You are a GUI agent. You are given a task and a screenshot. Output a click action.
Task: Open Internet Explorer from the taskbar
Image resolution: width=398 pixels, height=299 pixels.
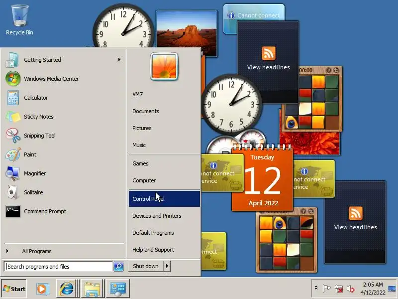67,289
